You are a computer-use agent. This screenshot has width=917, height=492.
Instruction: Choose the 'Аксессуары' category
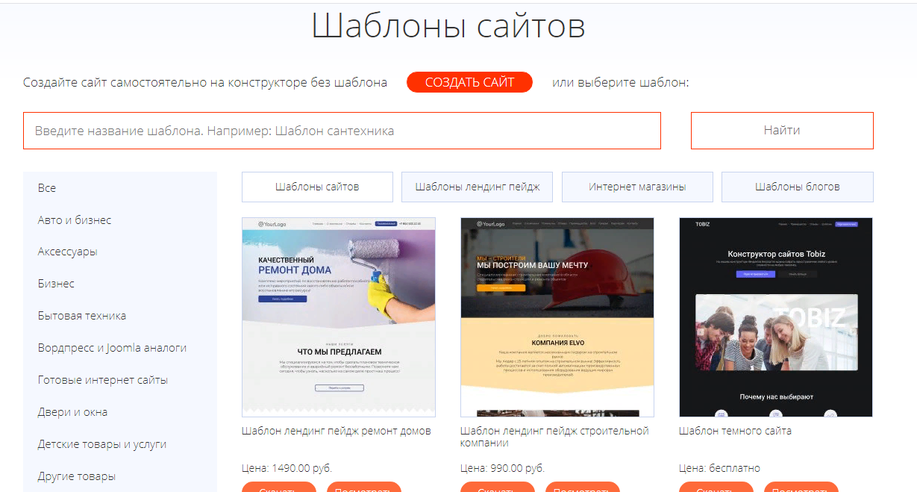coord(68,252)
